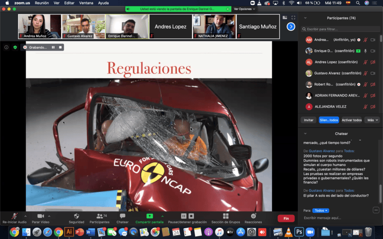Switch video layout view icon
This screenshot has width=383, height=239.
(x=285, y=18)
